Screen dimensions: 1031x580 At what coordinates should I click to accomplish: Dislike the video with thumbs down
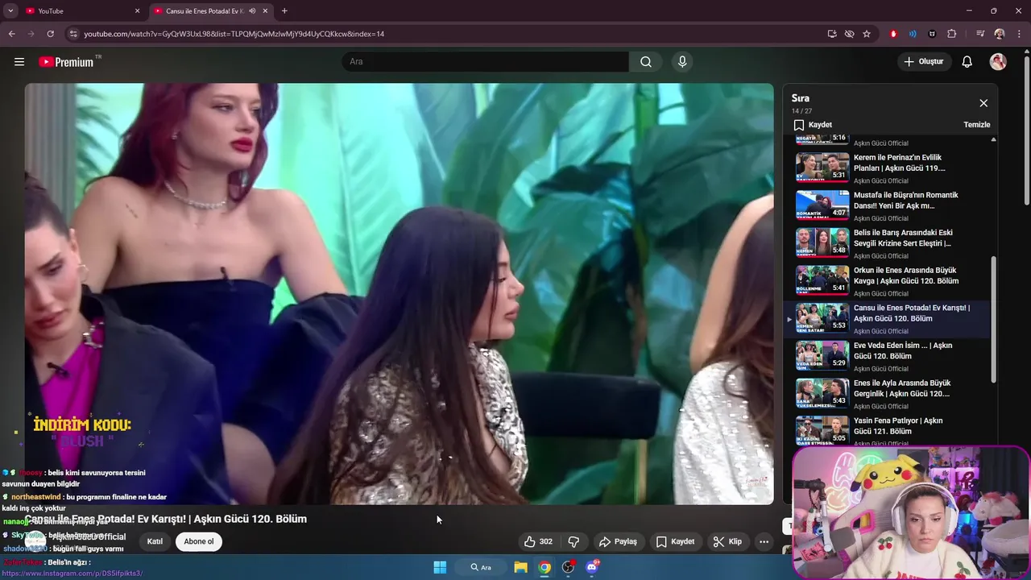click(574, 541)
